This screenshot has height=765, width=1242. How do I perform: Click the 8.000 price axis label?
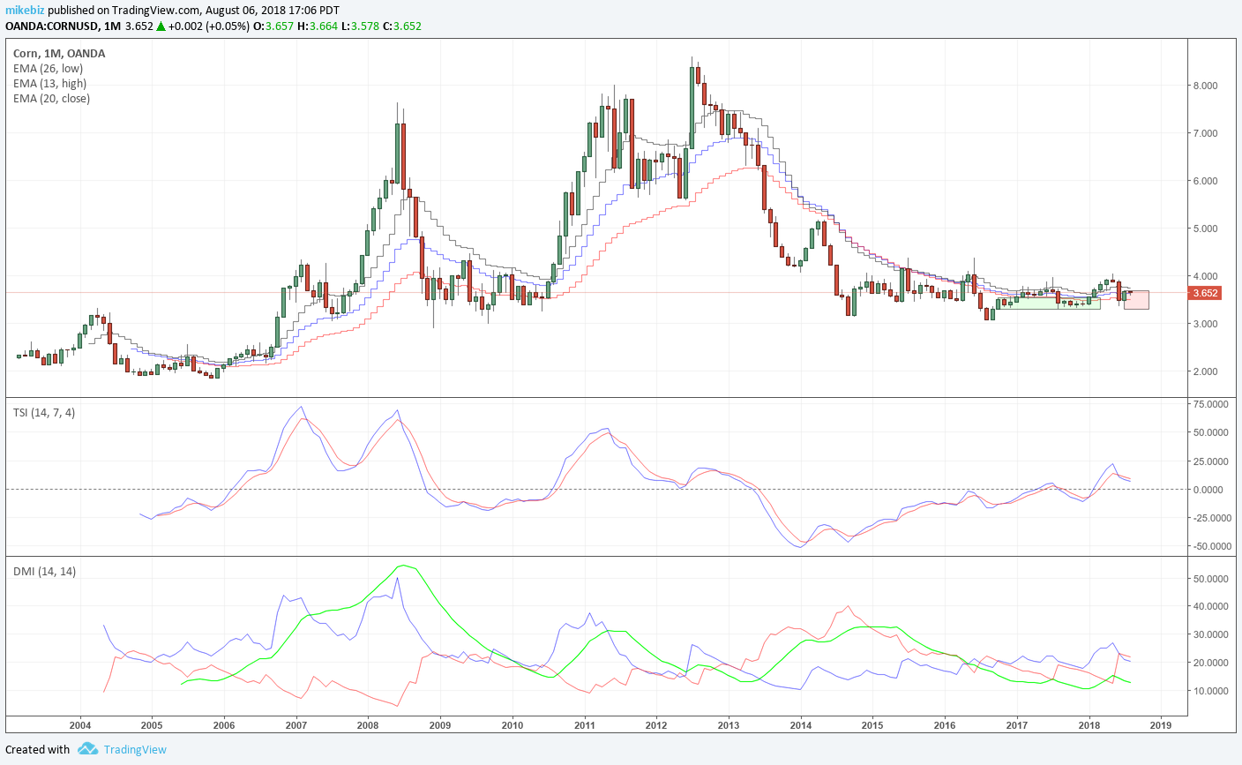tap(1205, 86)
